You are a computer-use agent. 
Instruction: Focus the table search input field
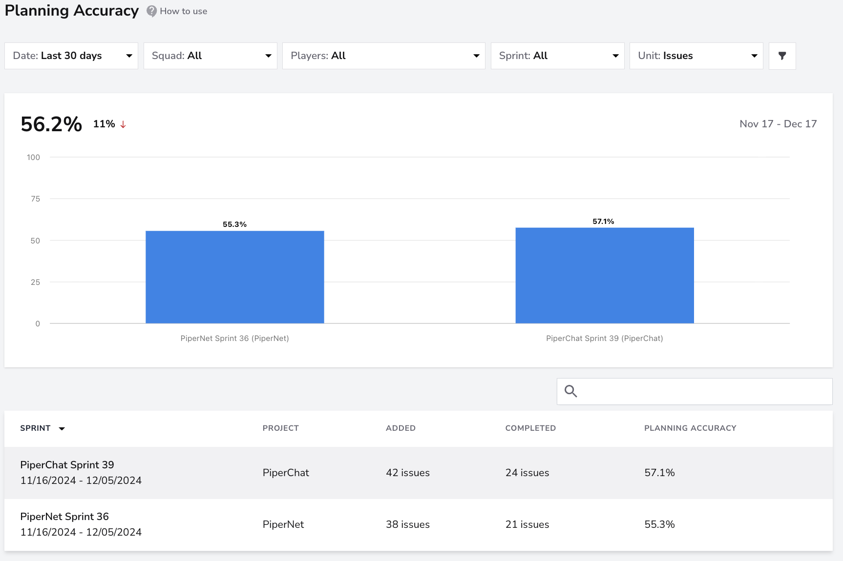(695, 391)
